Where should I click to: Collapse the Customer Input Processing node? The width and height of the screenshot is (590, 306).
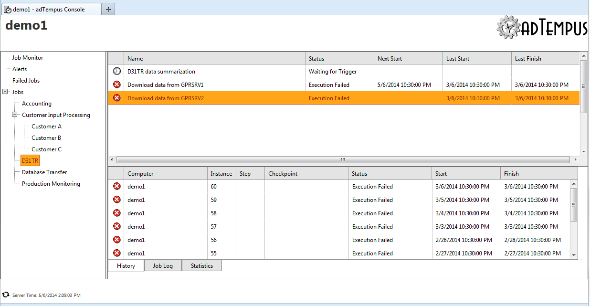[x=15, y=115]
